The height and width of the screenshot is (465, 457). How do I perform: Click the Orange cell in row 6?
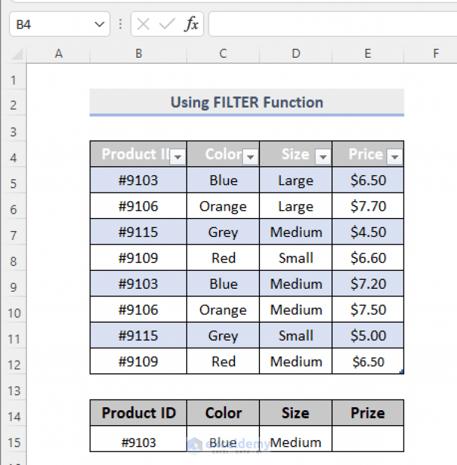tap(223, 206)
